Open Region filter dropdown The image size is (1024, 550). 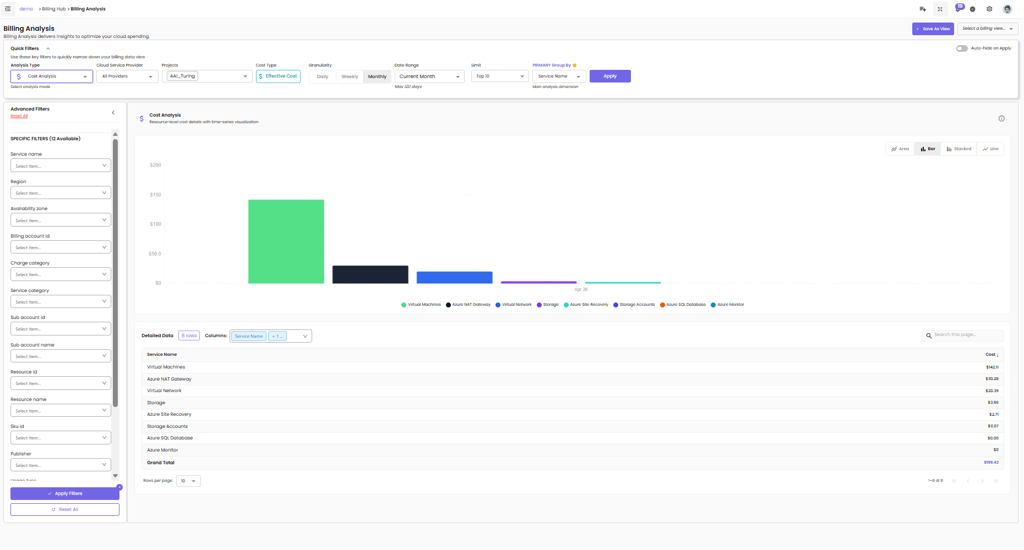(61, 193)
